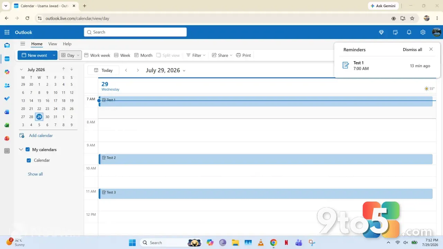Uncheck the Calendar checkbox

[29, 160]
